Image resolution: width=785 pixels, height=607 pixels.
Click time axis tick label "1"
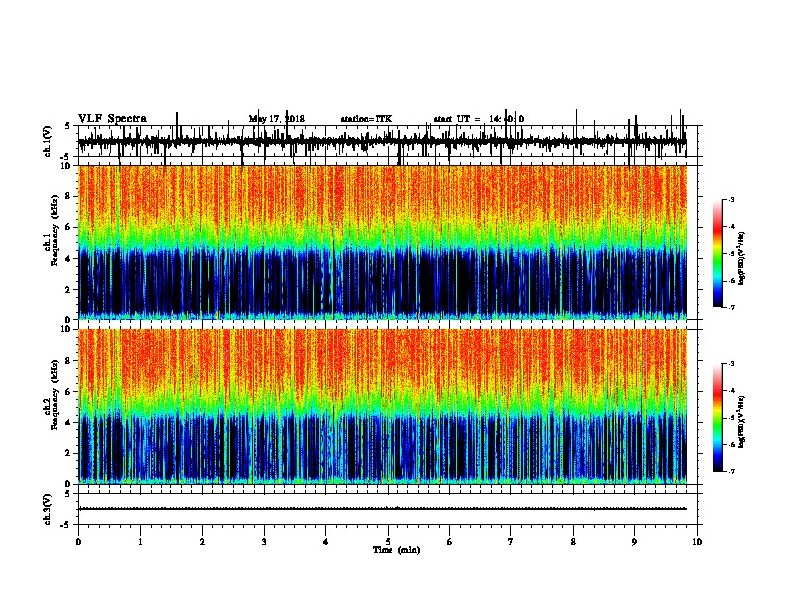[x=140, y=542]
